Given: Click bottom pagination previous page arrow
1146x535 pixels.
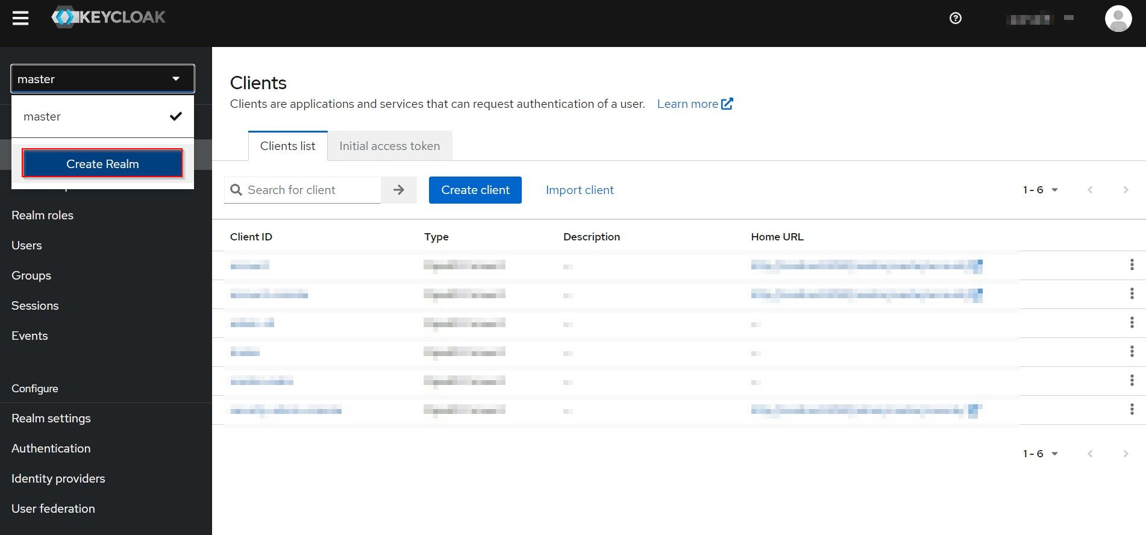Looking at the screenshot, I should coord(1090,454).
